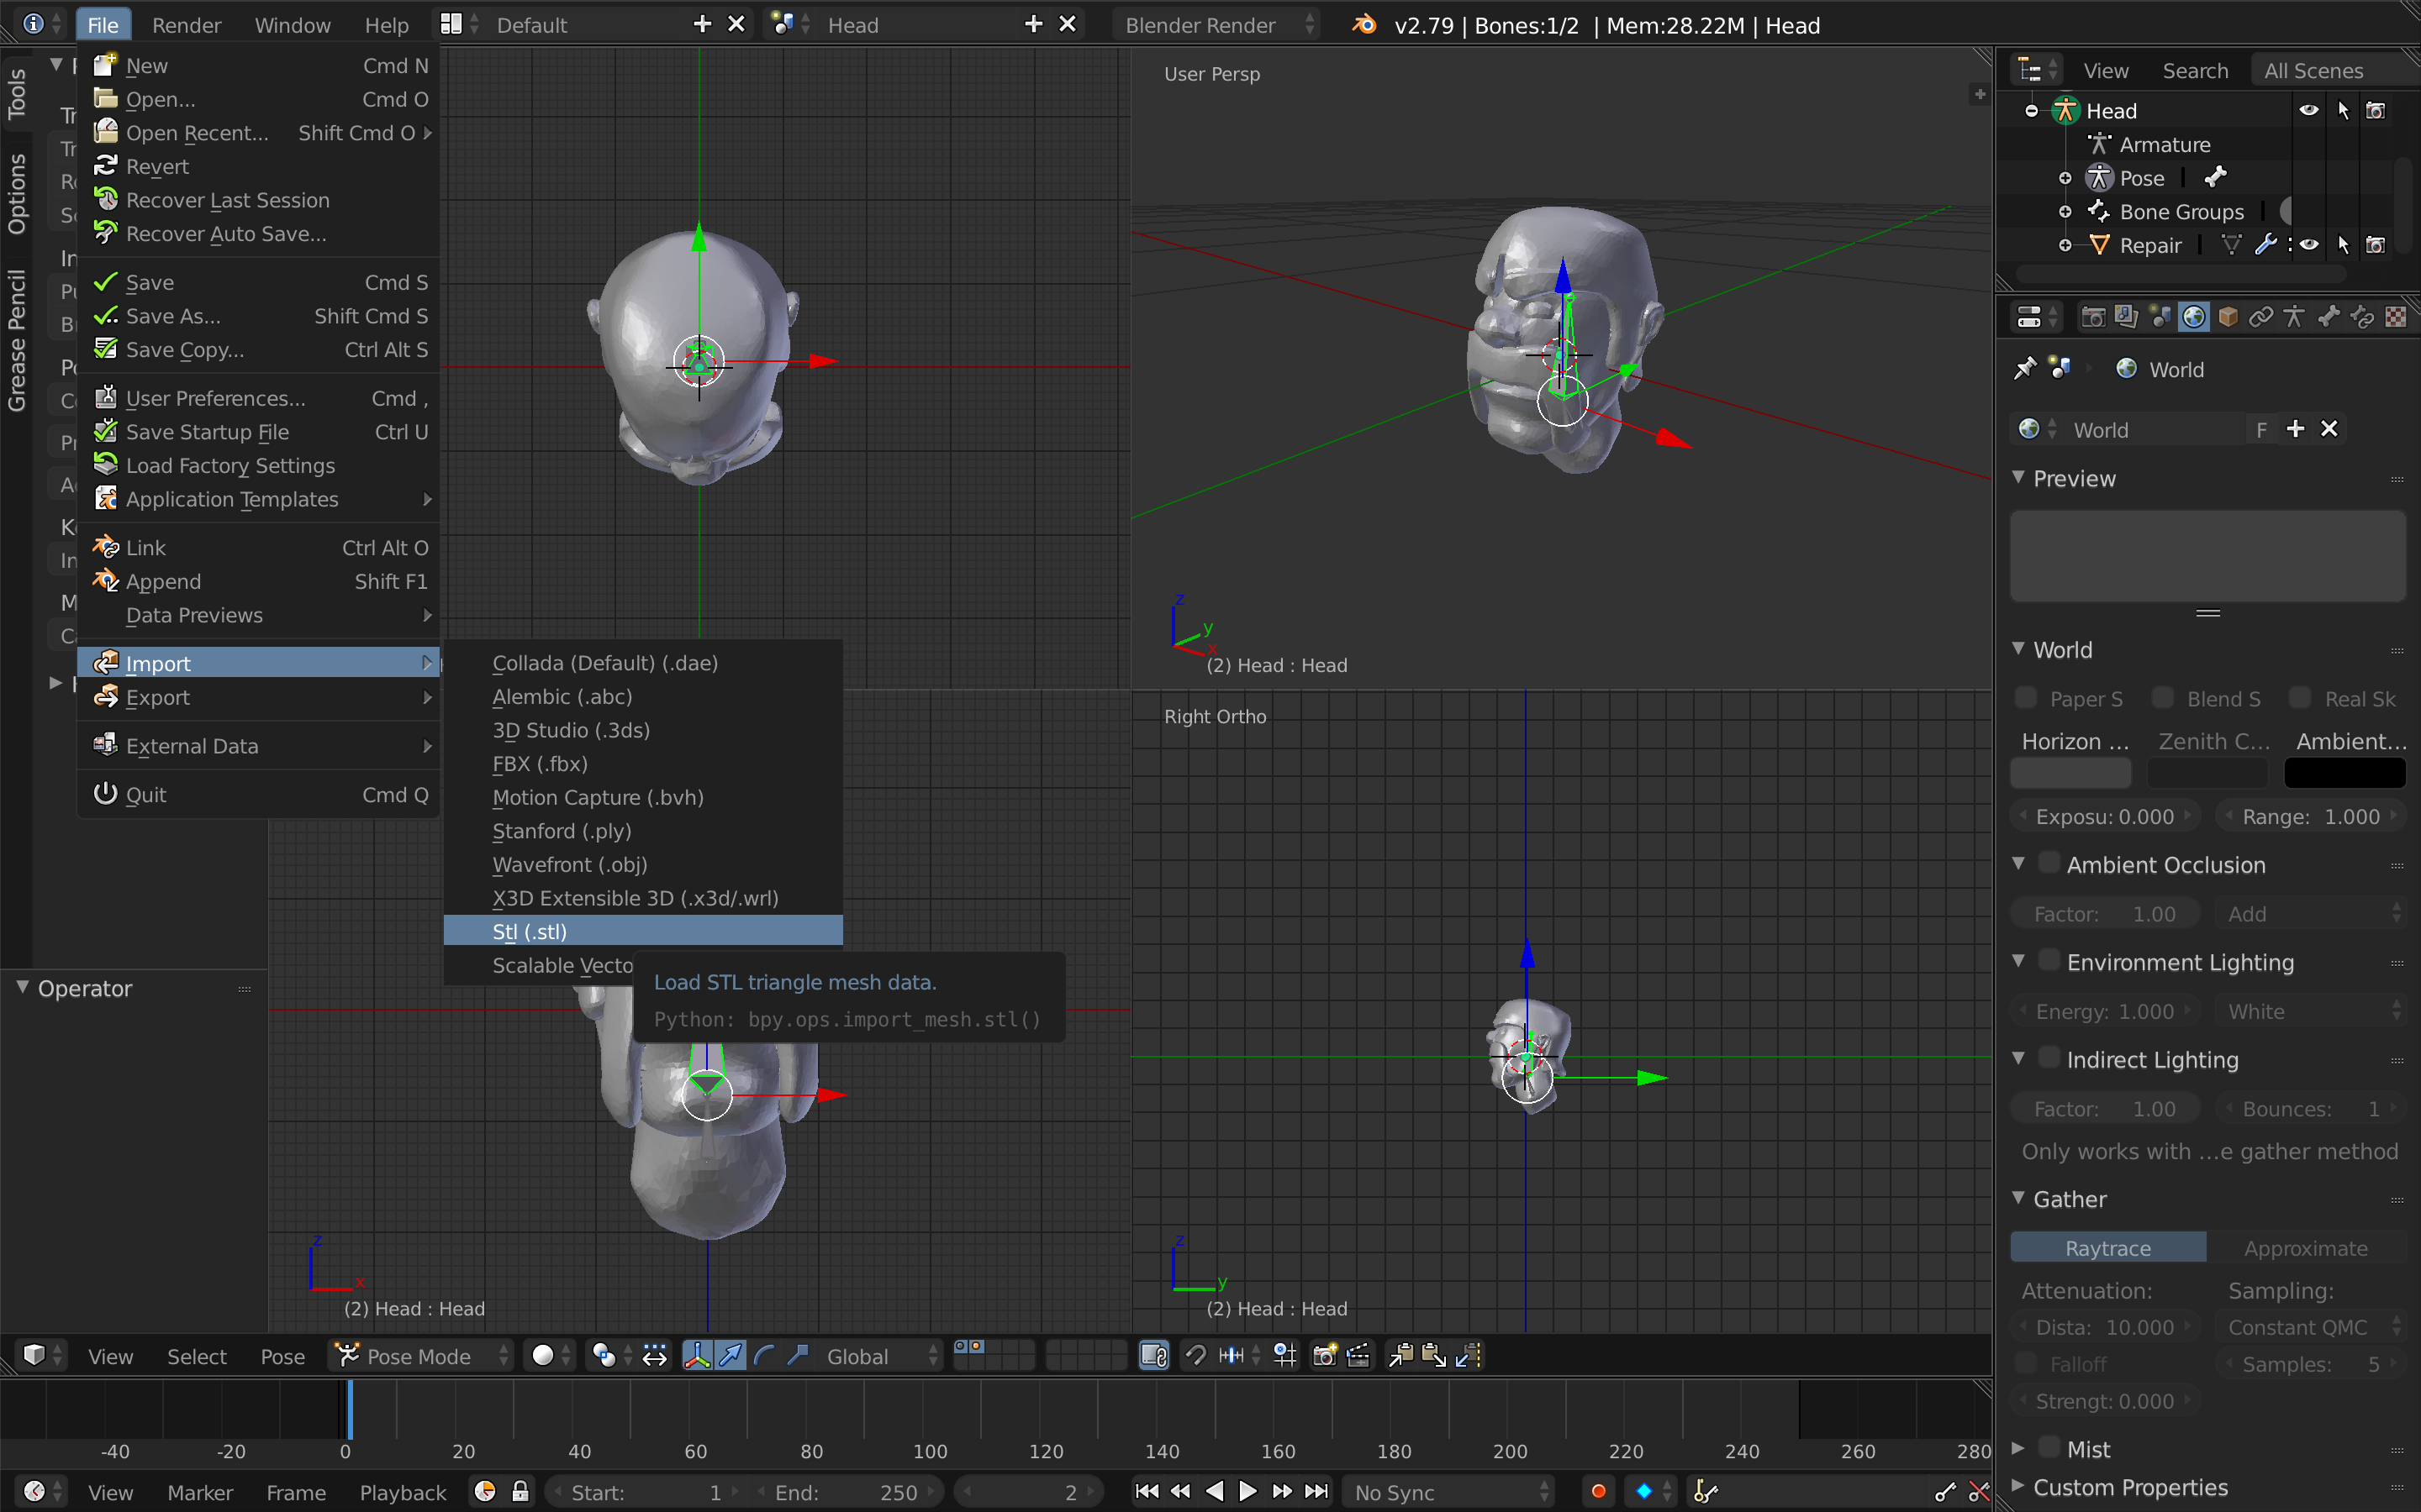Open the Object Constraints chain tab
Viewport: 2421px width, 1512px height.
pyautogui.click(x=2261, y=318)
